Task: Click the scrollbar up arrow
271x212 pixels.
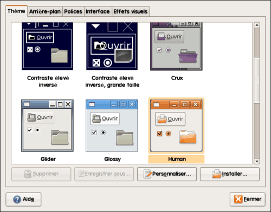Action: (x=257, y=25)
